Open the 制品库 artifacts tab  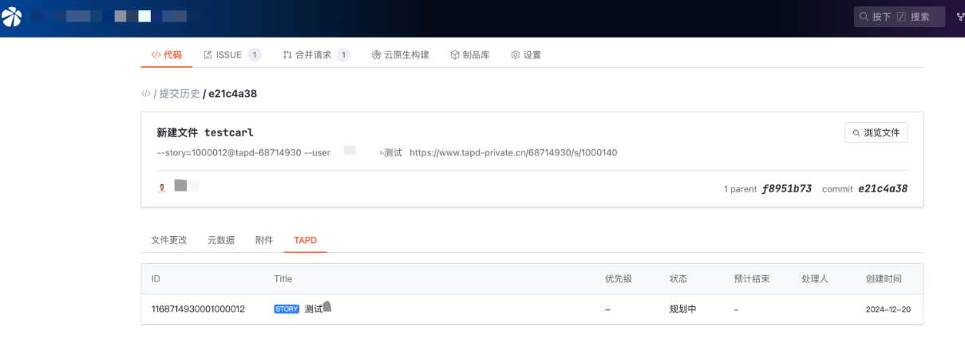469,55
